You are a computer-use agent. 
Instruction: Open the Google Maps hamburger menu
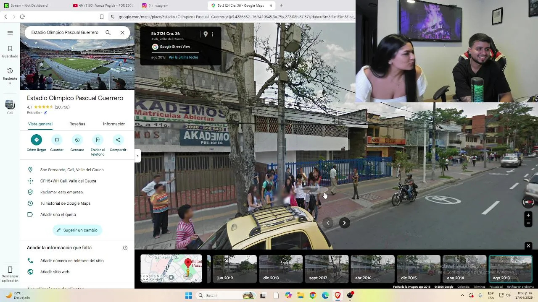point(10,33)
